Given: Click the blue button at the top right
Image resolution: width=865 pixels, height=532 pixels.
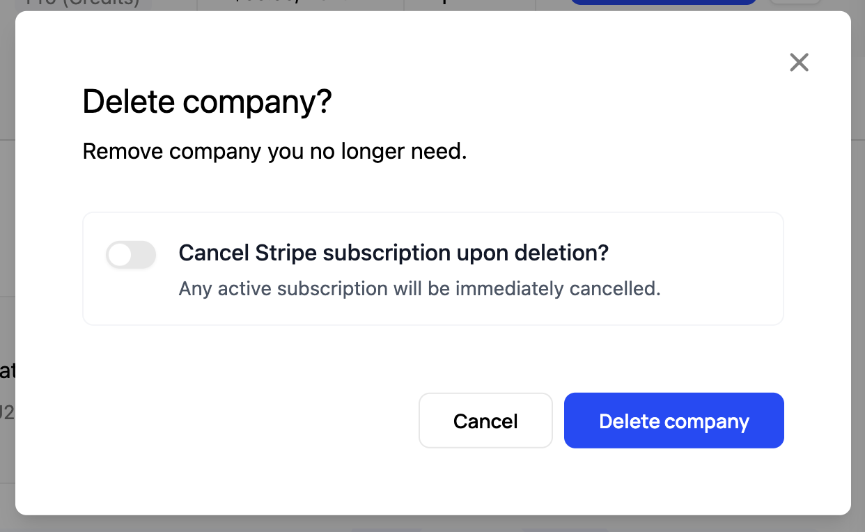Looking at the screenshot, I should tap(662, 2).
